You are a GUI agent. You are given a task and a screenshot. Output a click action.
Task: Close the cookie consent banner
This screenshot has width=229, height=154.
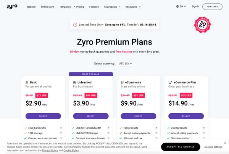[x=225, y=143]
